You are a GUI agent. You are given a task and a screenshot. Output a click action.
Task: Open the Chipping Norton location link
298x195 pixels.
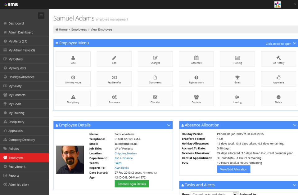click(125, 153)
